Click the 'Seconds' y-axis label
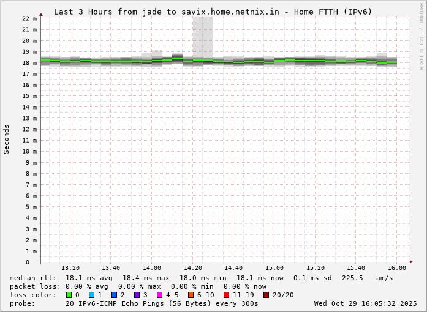 (x=7, y=139)
